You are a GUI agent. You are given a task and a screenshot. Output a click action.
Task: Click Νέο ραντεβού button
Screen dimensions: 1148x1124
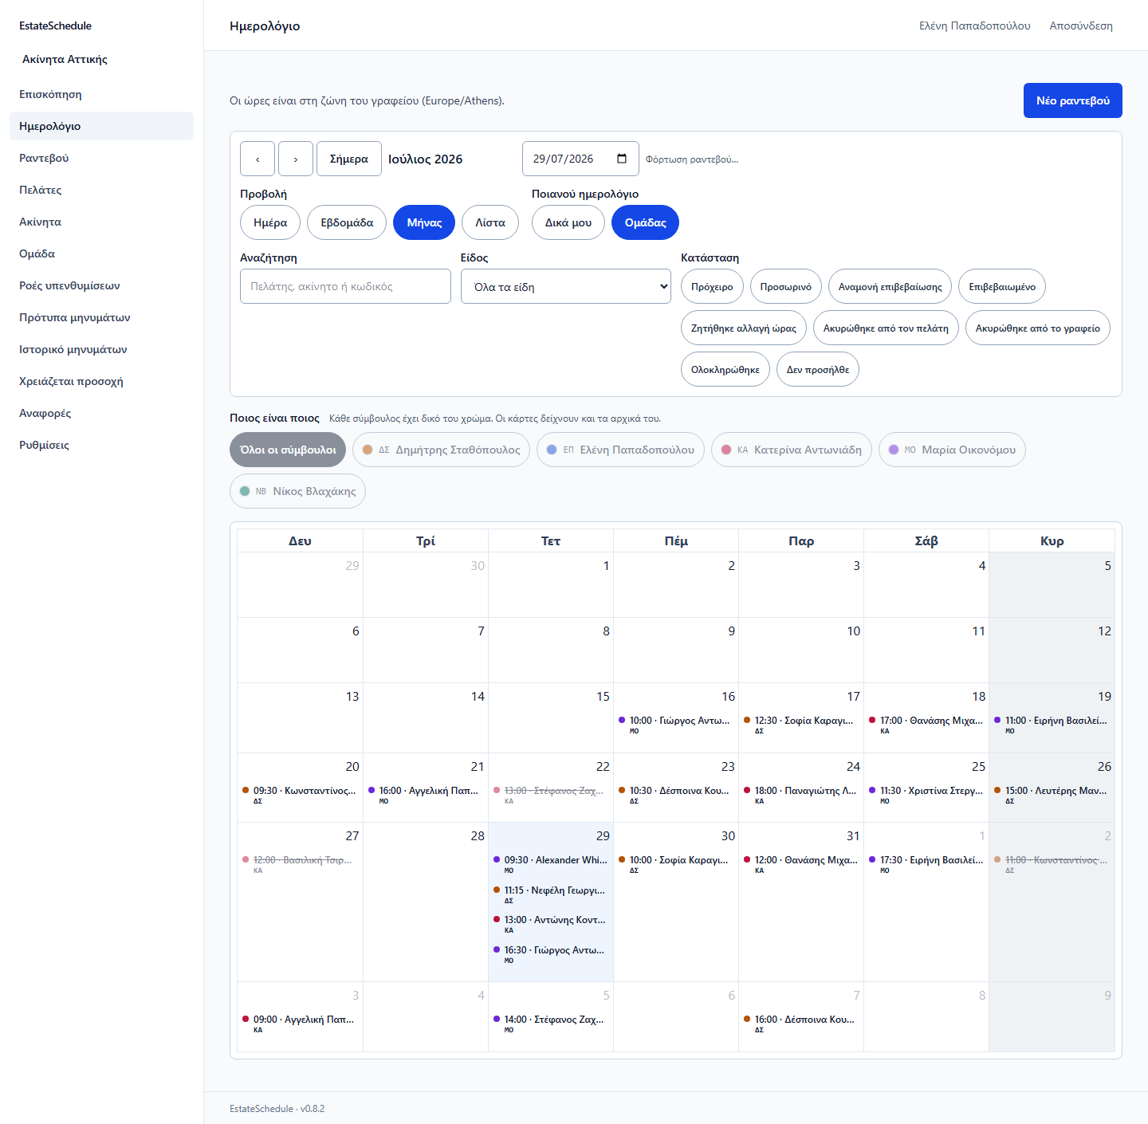point(1073,100)
